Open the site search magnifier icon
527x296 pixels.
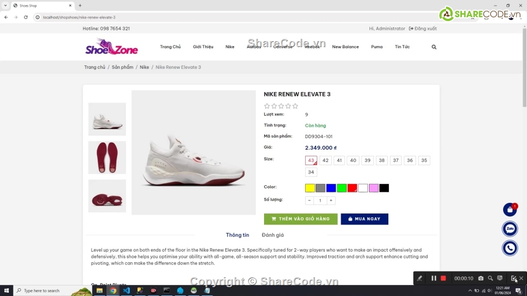pos(434,47)
